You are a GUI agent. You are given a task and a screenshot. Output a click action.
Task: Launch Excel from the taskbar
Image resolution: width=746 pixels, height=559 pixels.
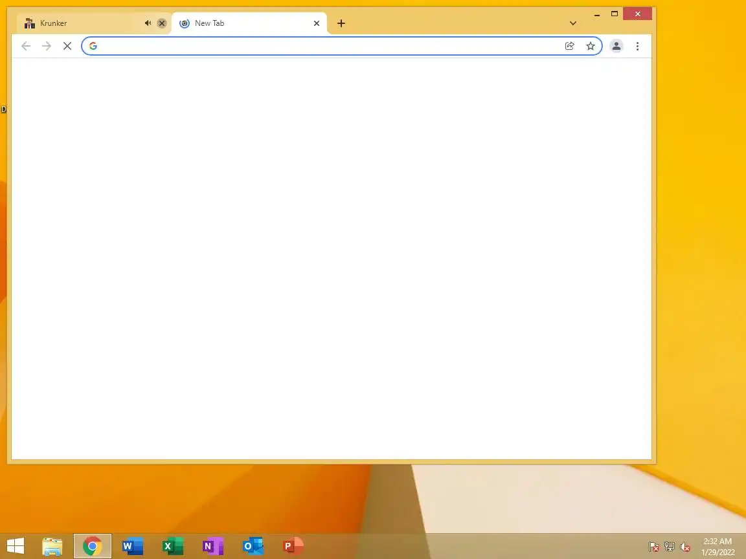(x=173, y=546)
